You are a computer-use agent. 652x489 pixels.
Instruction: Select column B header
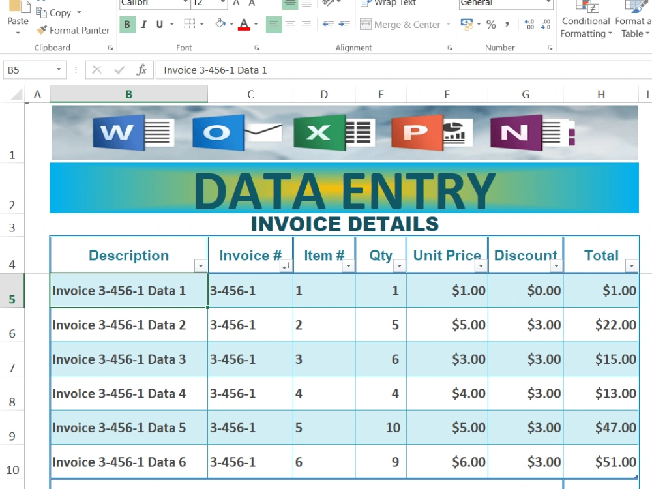tap(129, 95)
